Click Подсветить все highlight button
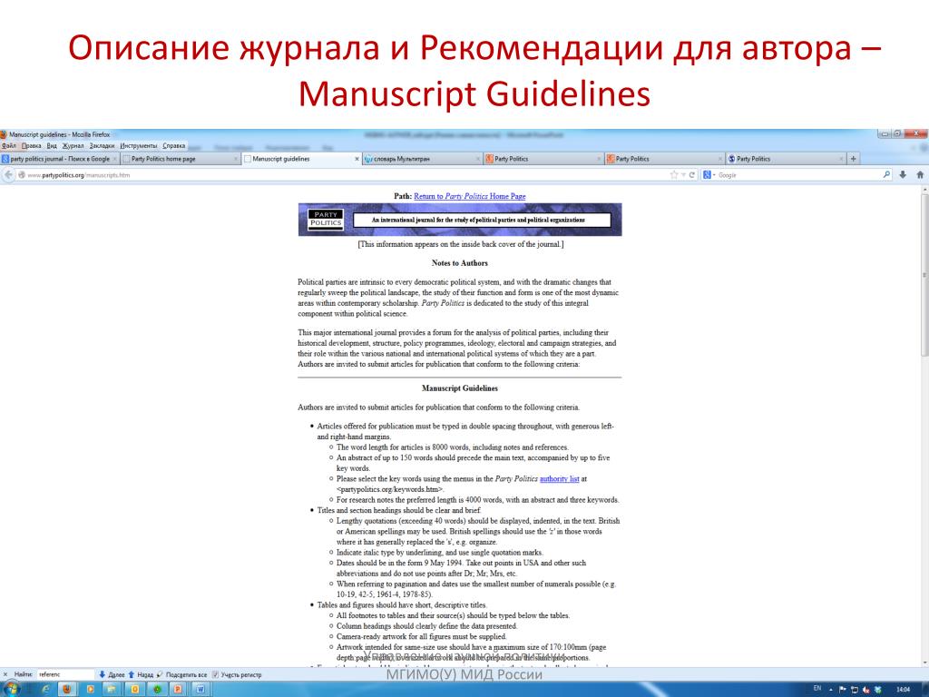 pyautogui.click(x=181, y=674)
